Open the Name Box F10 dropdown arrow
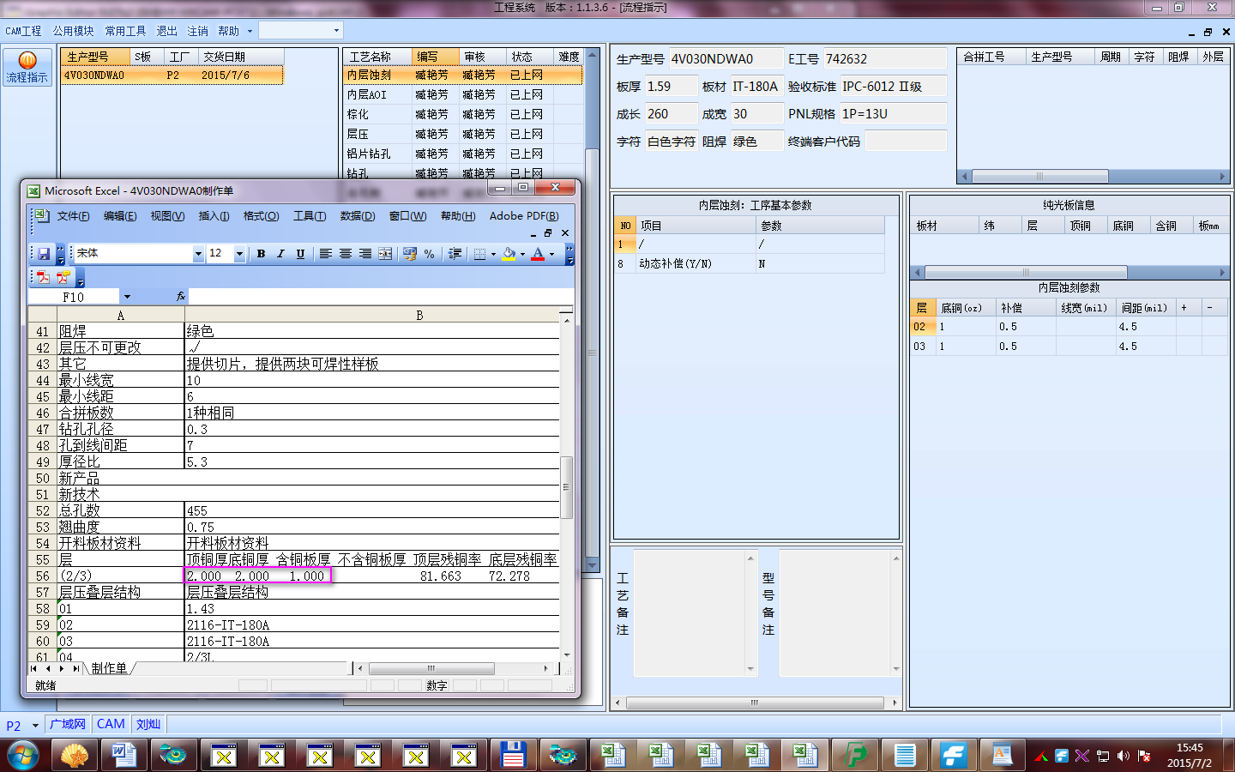 [127, 297]
